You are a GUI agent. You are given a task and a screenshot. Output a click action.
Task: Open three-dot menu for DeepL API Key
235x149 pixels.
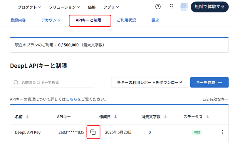click(223, 132)
